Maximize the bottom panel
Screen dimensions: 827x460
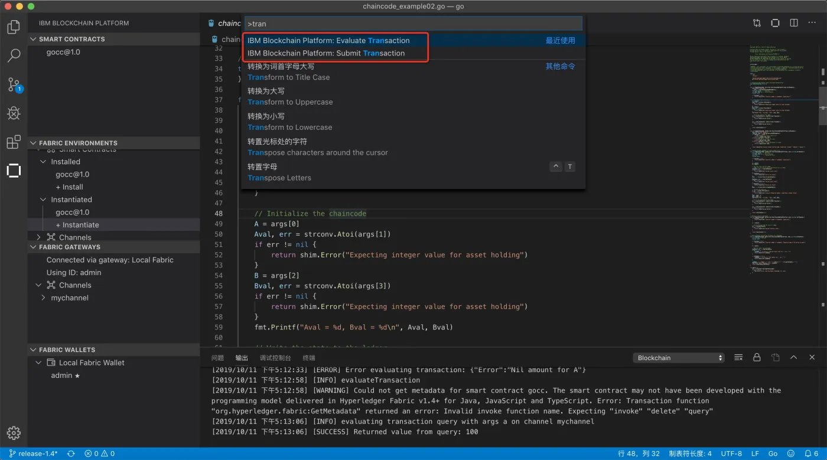tap(794, 357)
